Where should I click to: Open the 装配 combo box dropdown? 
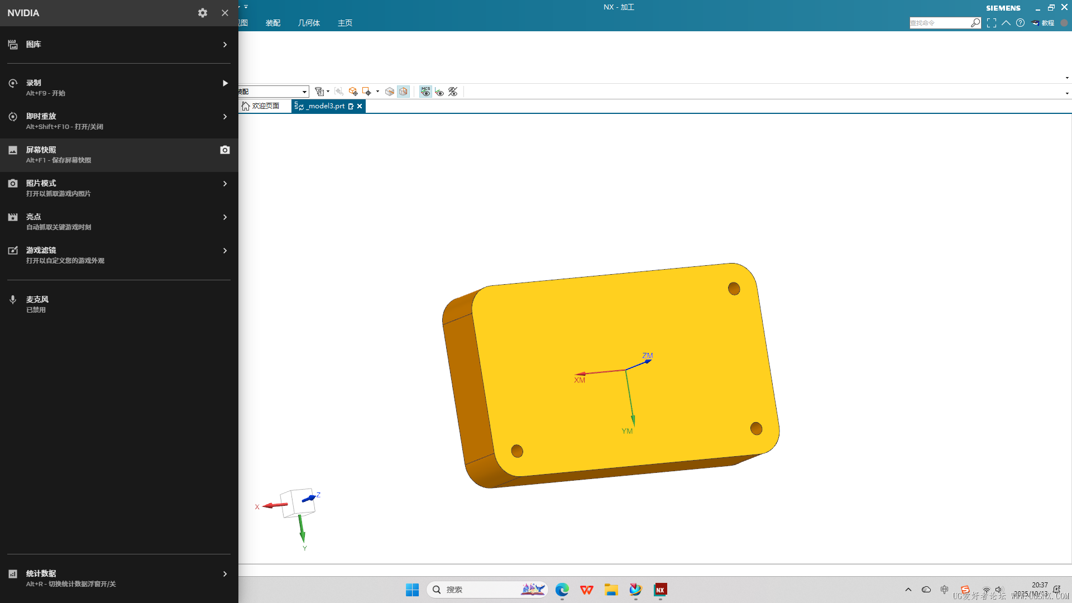point(304,92)
